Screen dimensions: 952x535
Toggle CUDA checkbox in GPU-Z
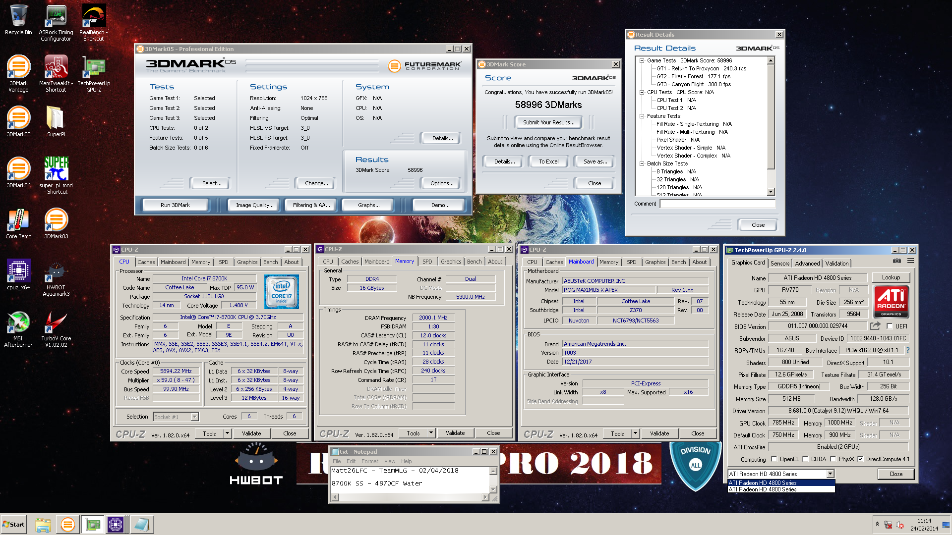tap(805, 459)
